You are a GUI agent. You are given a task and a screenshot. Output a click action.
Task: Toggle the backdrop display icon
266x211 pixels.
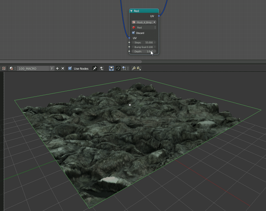(x=111, y=68)
